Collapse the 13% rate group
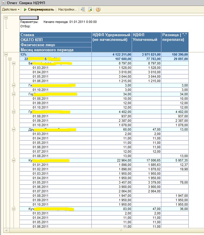Viewport: 204px width, 235px height. (x=6, y=54)
